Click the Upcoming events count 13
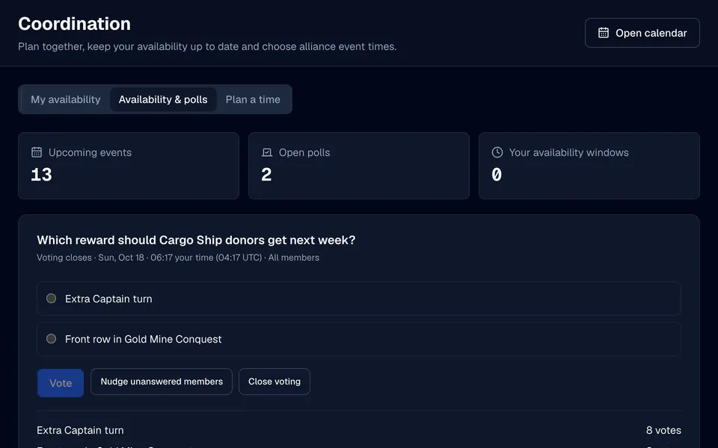 (x=41, y=175)
